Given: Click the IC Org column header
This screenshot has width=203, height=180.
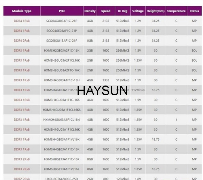Looking at the screenshot, I should [x=123, y=11].
